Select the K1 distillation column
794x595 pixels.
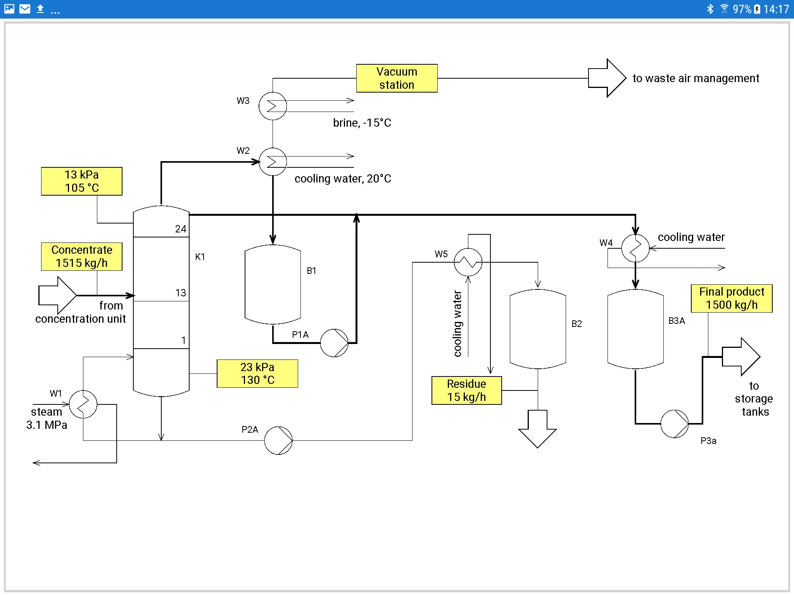click(x=161, y=301)
